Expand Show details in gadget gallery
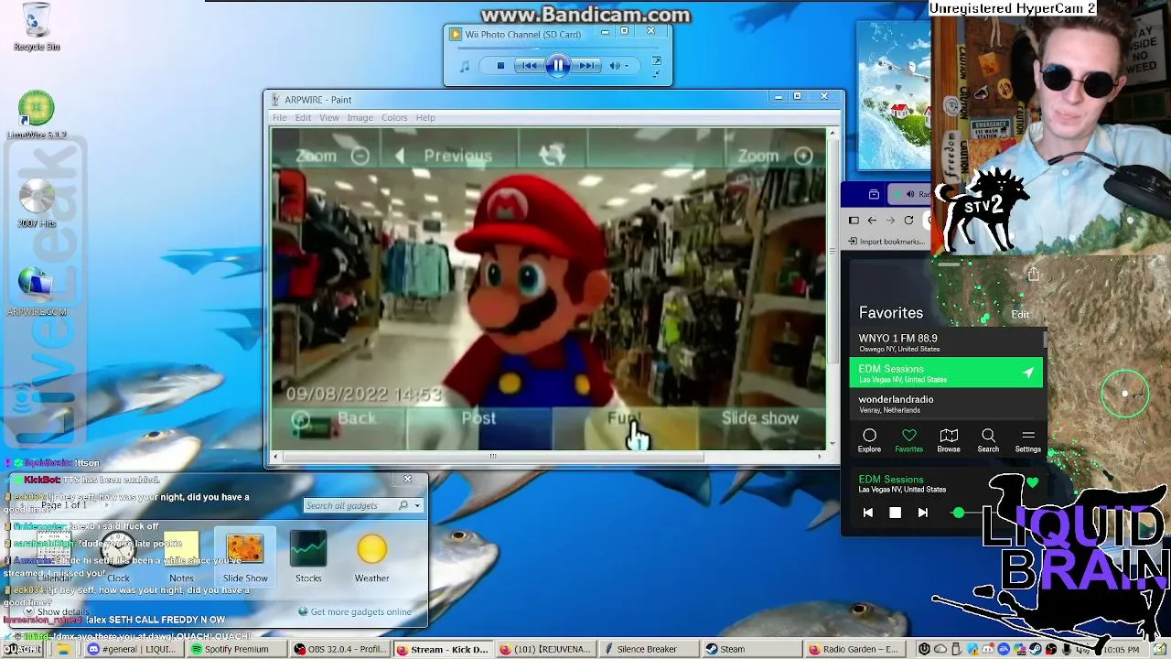1171x659 pixels. (x=56, y=611)
